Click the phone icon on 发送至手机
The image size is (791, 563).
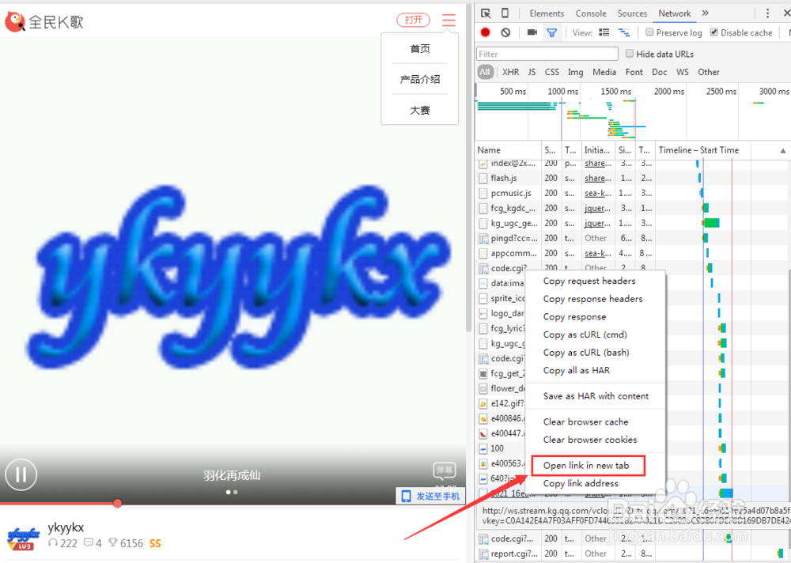pyautogui.click(x=406, y=497)
